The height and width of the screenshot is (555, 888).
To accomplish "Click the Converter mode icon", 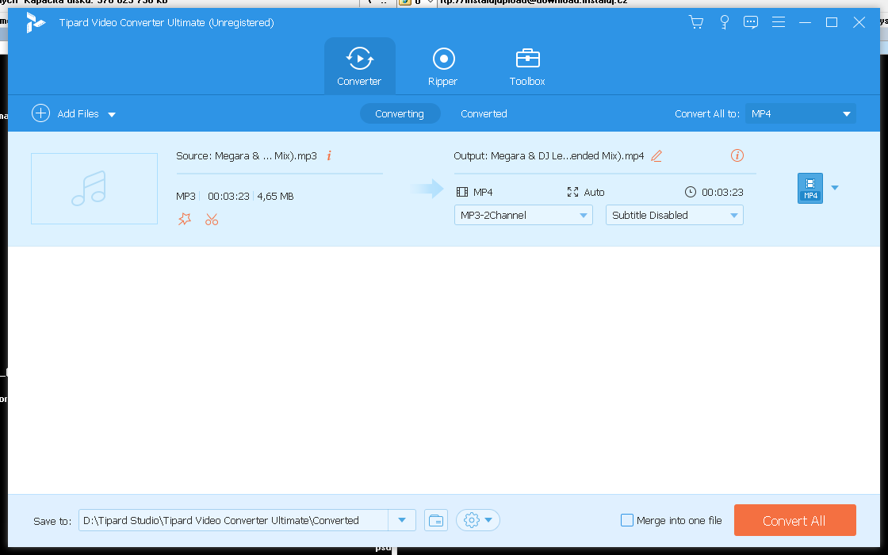I will coord(359,65).
